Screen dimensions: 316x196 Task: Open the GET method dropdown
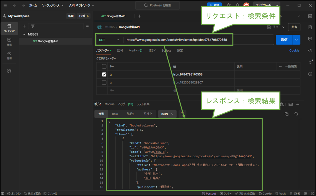109,40
